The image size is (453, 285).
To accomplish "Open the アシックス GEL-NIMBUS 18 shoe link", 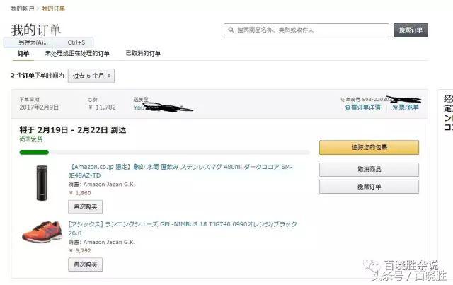I will (x=183, y=224).
